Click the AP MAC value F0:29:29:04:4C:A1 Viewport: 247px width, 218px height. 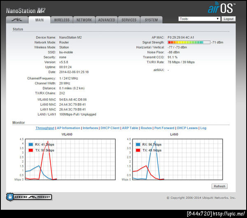click(x=181, y=37)
